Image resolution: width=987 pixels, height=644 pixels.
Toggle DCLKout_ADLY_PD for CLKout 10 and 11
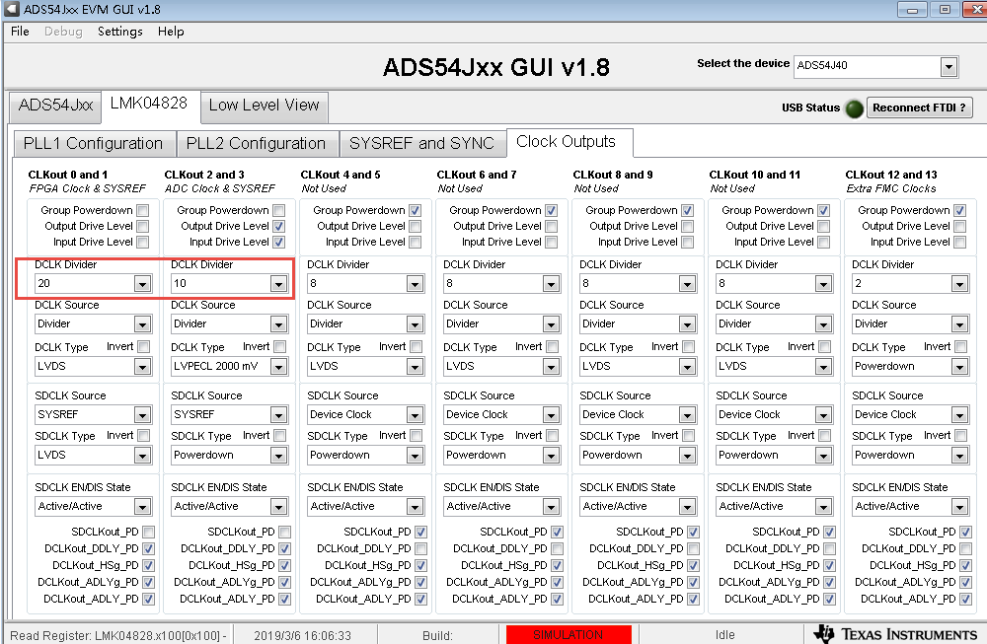pyautogui.click(x=830, y=599)
